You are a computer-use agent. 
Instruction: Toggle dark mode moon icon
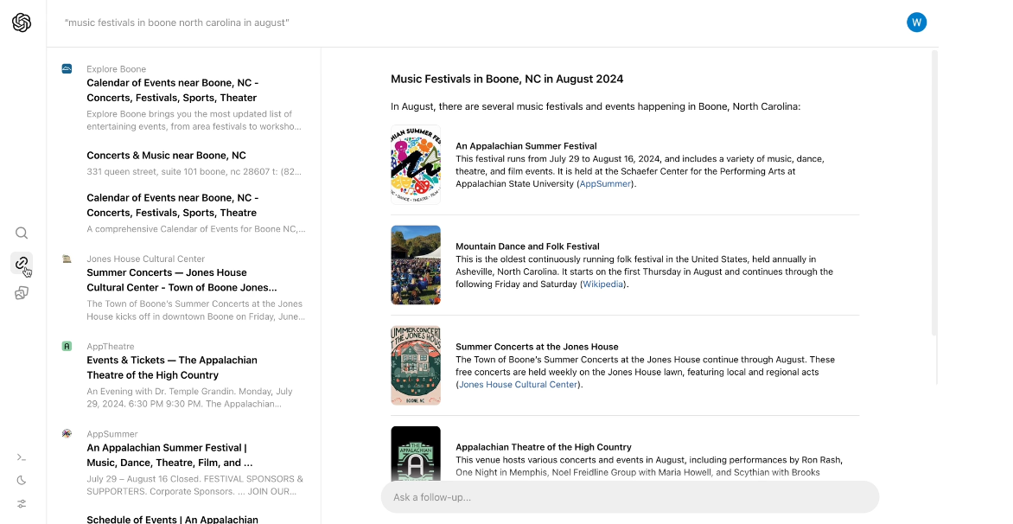22,481
